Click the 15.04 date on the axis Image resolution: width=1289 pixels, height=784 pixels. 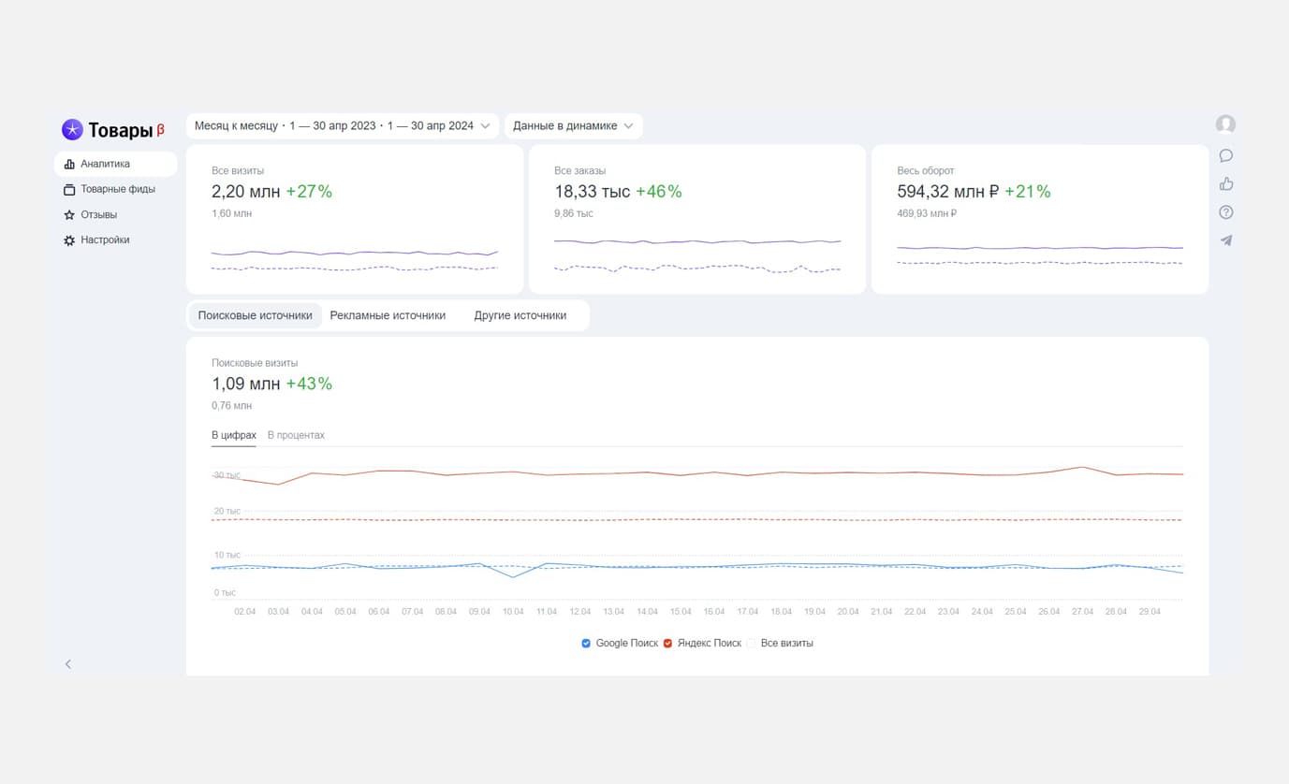tap(681, 612)
